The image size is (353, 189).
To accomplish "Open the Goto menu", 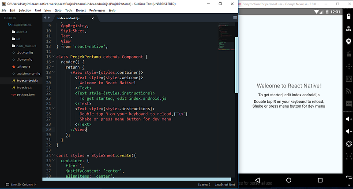I will [58, 10].
